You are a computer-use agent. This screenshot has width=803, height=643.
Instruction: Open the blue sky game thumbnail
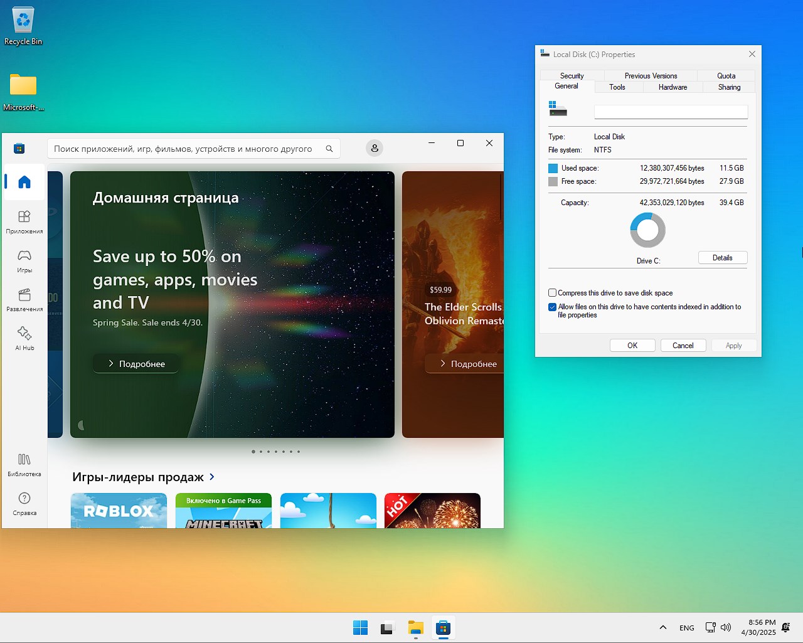(x=328, y=511)
